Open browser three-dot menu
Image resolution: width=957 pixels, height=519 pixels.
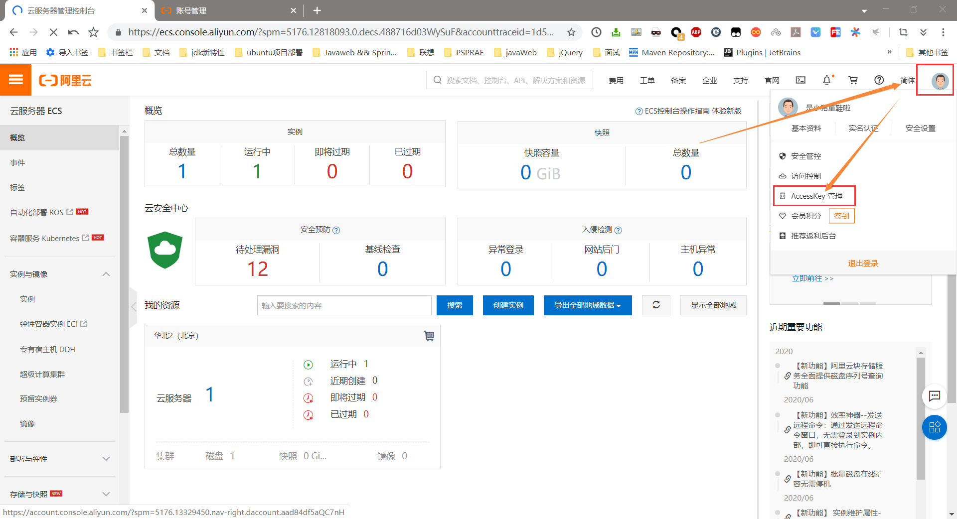point(943,32)
